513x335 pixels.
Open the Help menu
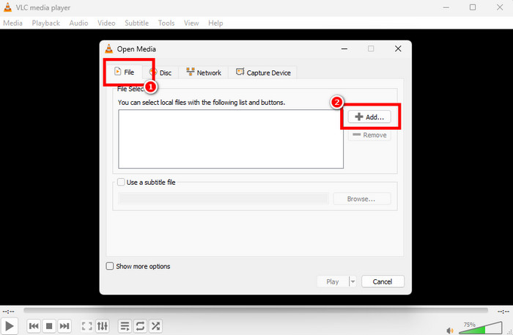[215, 23]
